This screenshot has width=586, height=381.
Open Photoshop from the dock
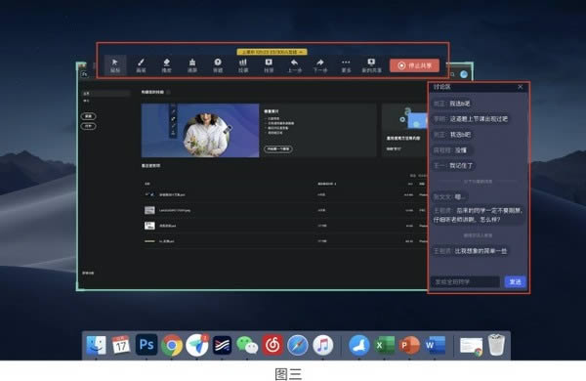click(146, 344)
